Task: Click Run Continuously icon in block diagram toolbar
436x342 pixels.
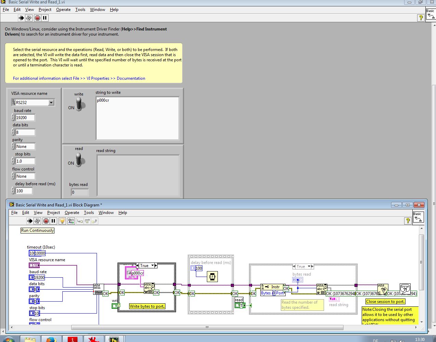Action: (37, 221)
